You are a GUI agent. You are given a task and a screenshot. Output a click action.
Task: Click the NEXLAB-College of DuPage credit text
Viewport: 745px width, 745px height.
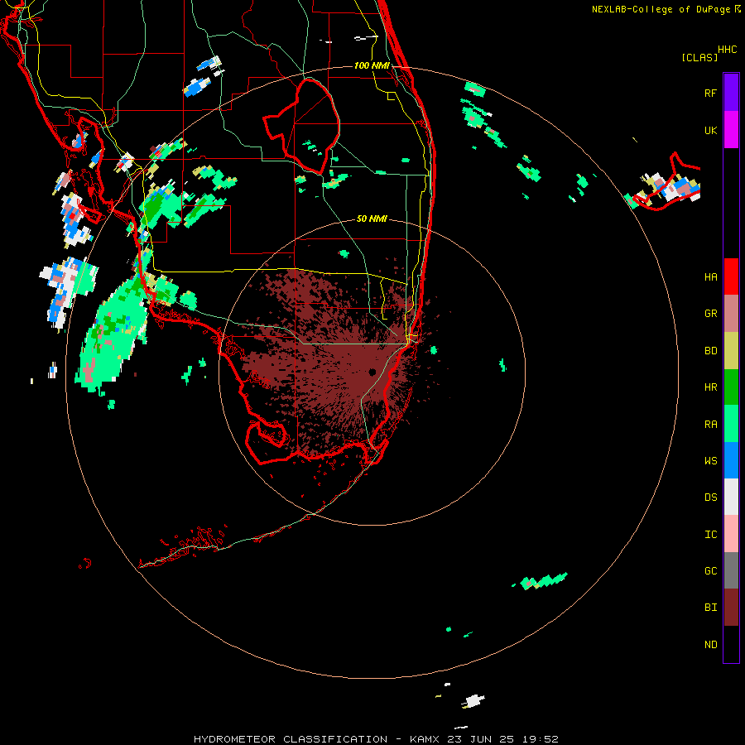(661, 9)
